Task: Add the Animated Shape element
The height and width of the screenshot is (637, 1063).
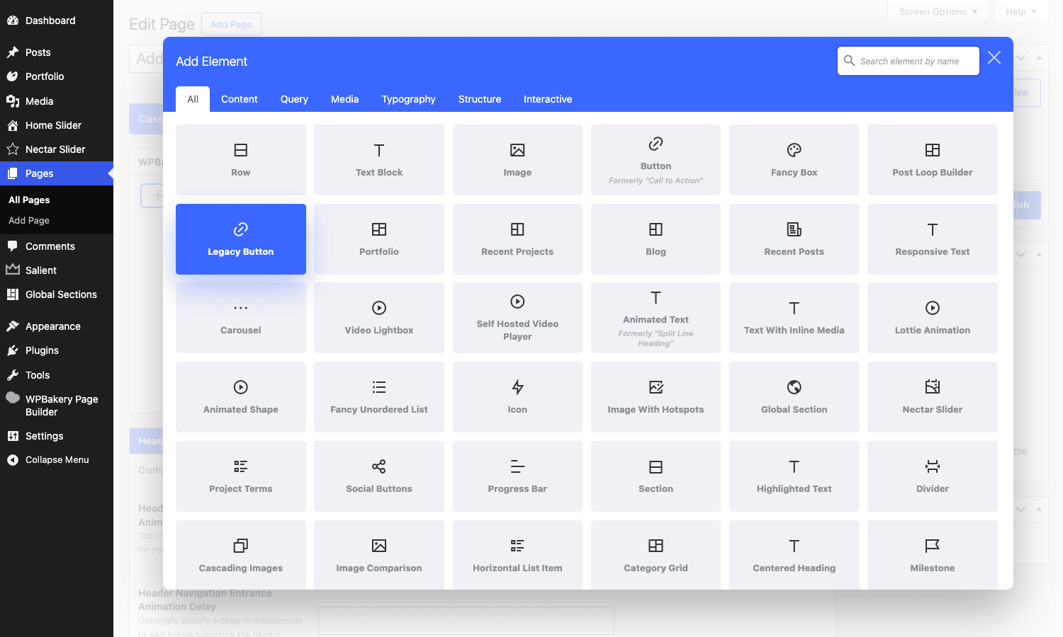Action: pos(241,397)
